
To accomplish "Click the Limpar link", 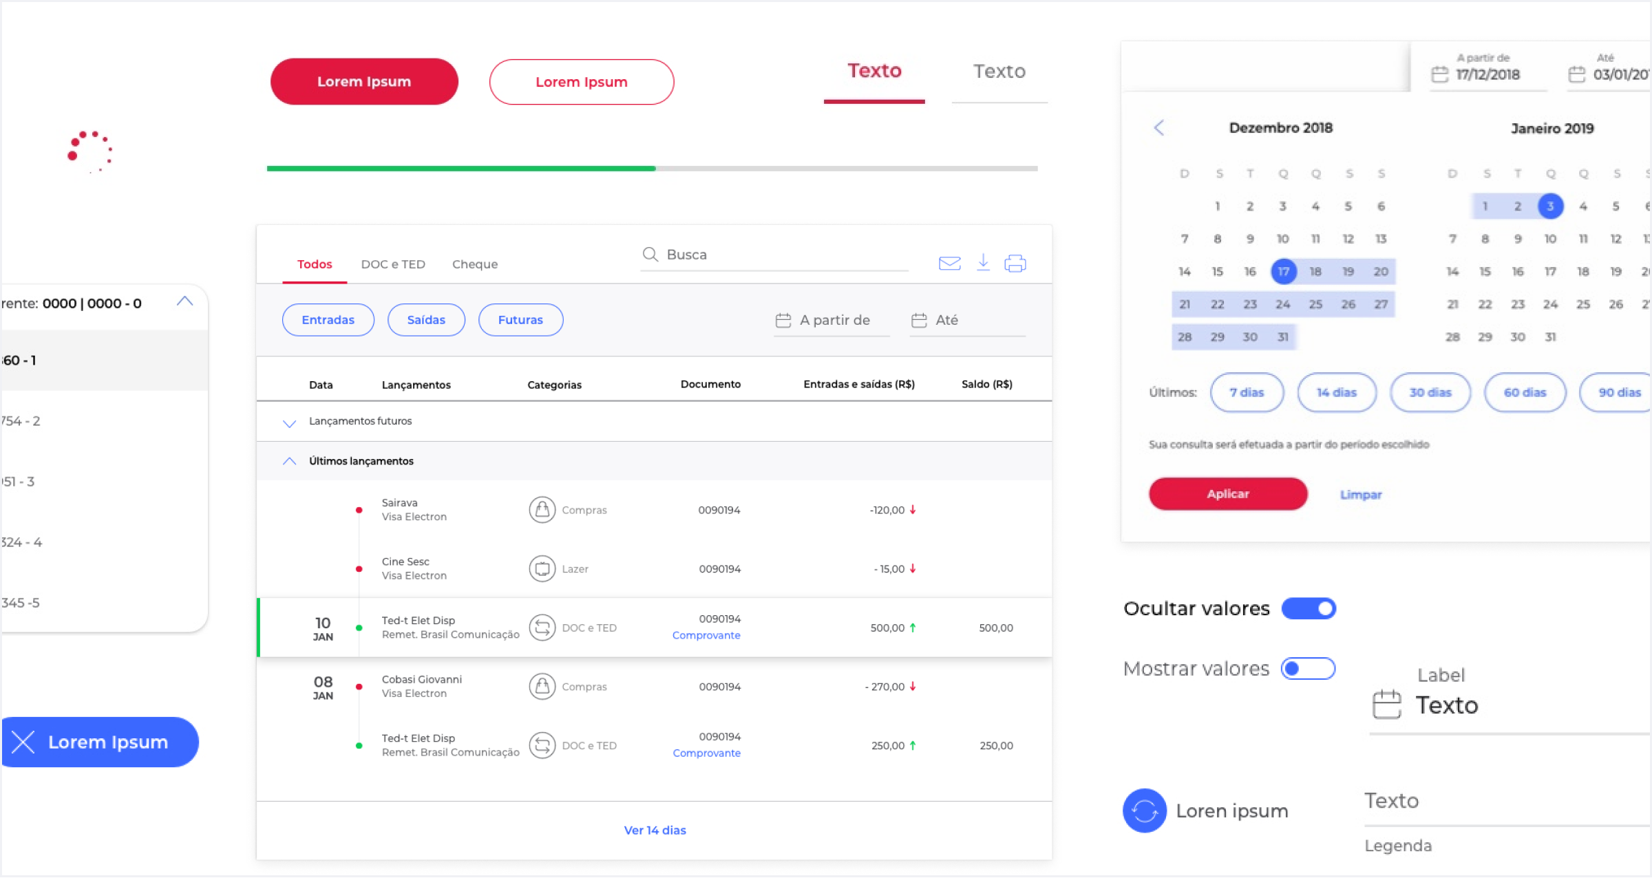I will click(1361, 495).
